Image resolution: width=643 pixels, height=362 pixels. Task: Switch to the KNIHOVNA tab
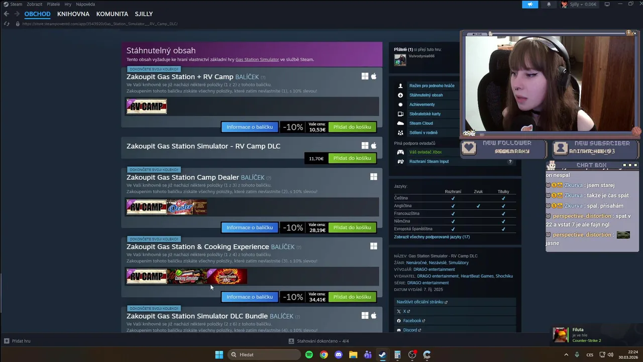click(73, 14)
